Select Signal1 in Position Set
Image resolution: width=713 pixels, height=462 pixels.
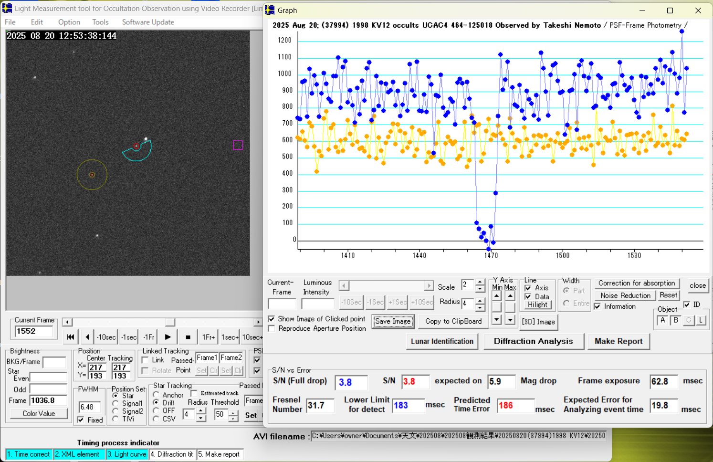pyautogui.click(x=115, y=403)
